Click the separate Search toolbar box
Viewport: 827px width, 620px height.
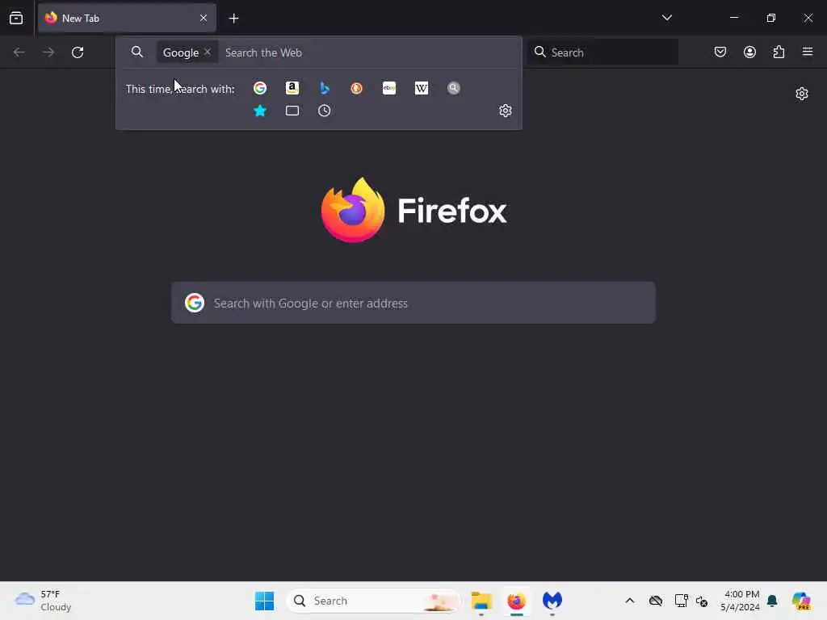click(602, 52)
